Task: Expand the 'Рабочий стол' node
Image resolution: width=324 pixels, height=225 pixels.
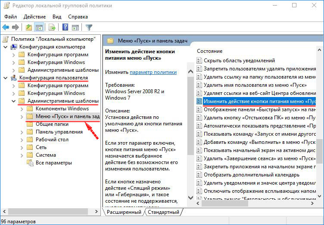Action: pyautogui.click(x=22, y=140)
